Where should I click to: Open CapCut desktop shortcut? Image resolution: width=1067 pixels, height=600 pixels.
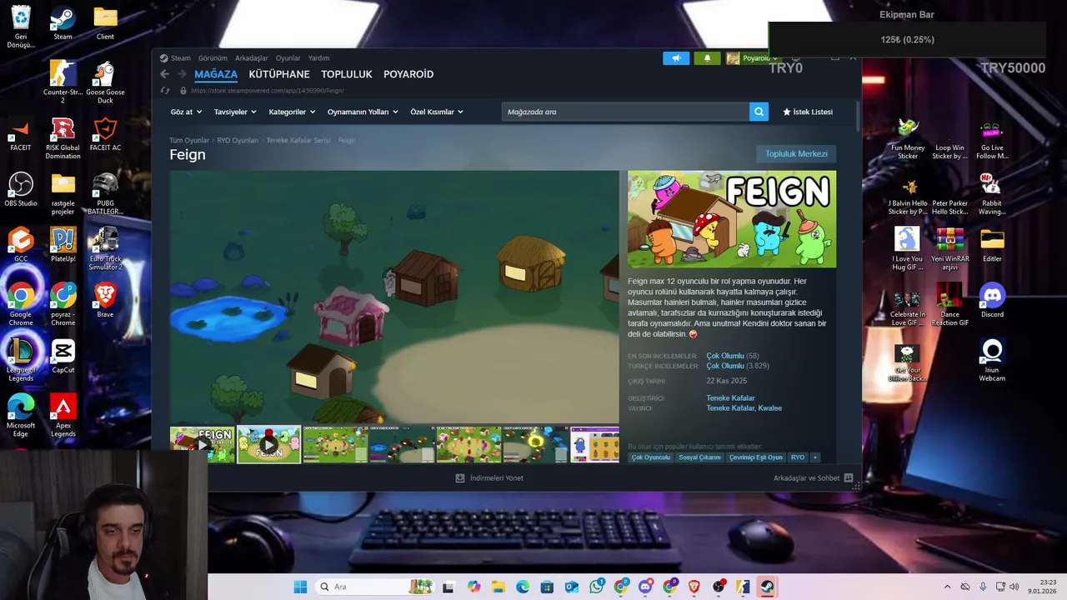click(63, 357)
